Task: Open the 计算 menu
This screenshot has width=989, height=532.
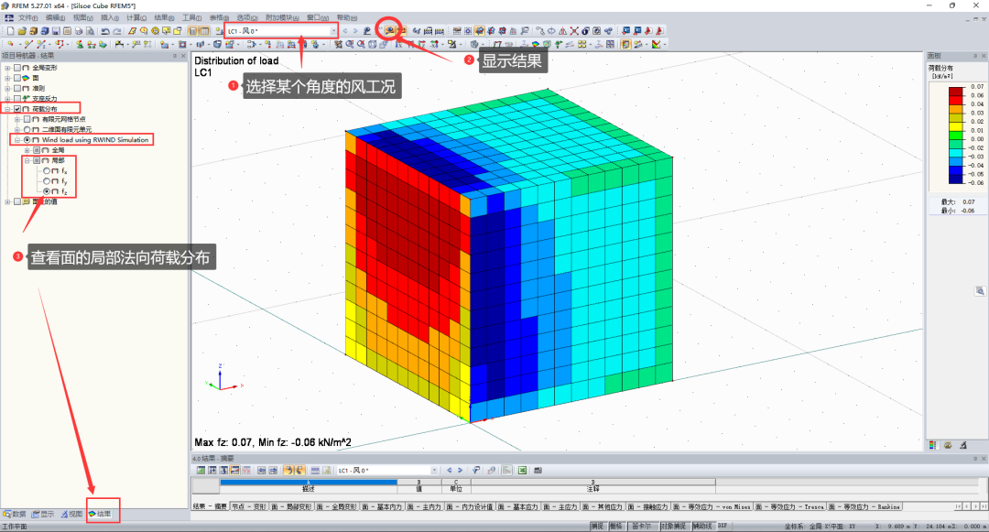Action: click(136, 17)
